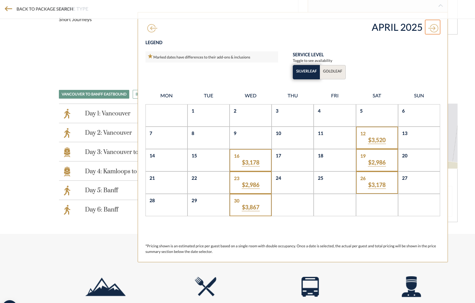Go to the previous month with the left arrow
Screen dimensions: 475x303
(152, 28)
